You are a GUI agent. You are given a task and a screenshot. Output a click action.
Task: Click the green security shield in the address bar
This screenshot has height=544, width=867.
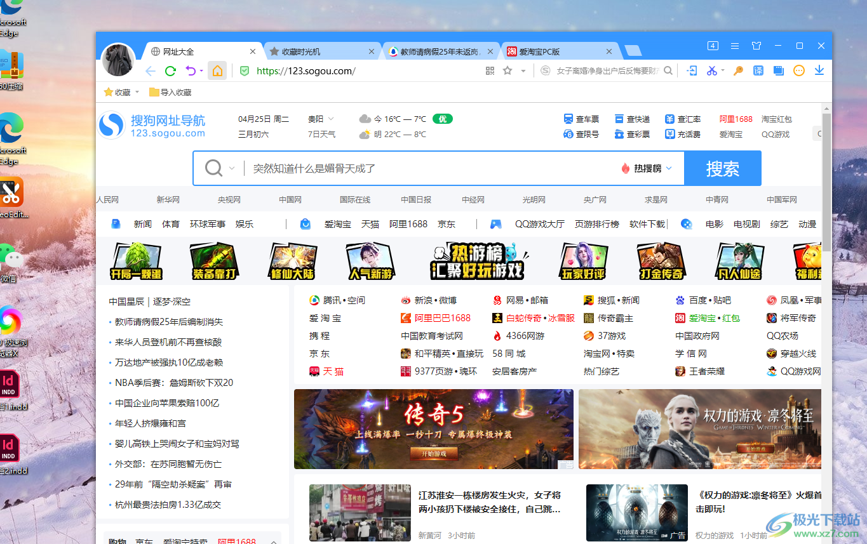[245, 71]
